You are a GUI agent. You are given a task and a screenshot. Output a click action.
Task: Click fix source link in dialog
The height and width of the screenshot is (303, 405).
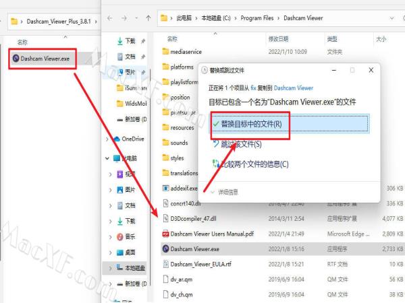point(253,88)
